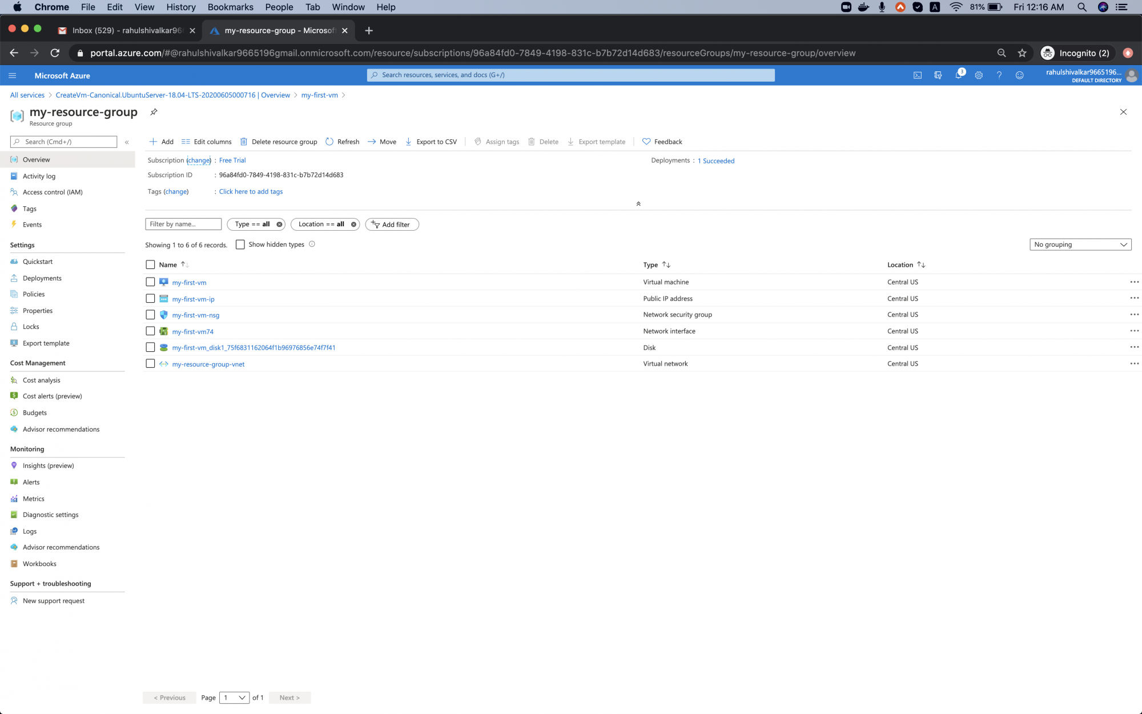Select the my-first-vm row checkbox
Screen dimensions: 1142x714
[x=150, y=282]
